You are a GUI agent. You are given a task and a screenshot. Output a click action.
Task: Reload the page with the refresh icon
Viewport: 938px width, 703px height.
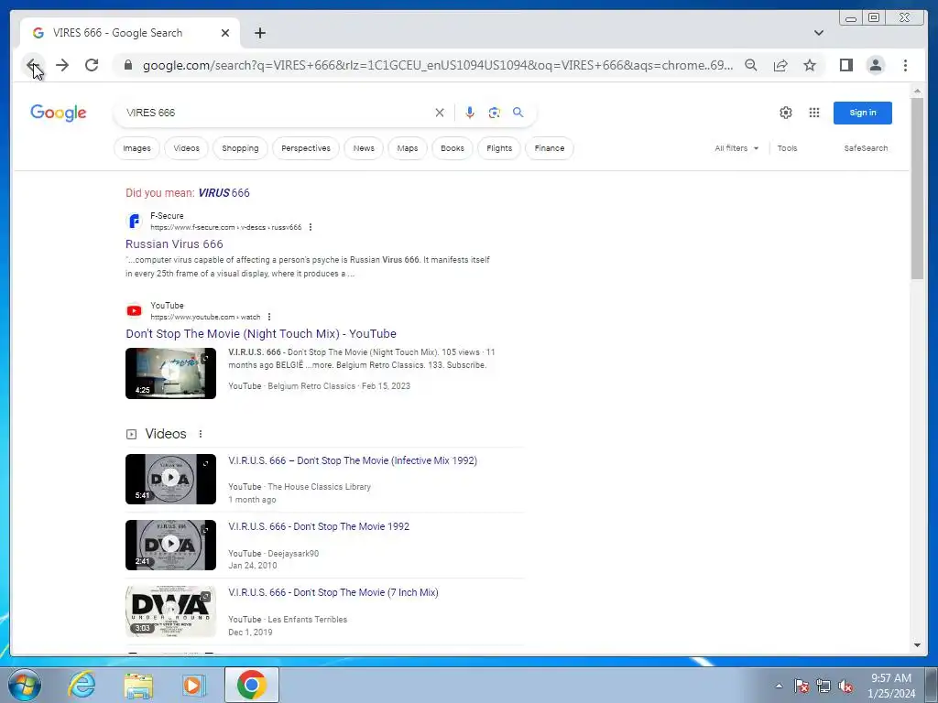[92, 65]
